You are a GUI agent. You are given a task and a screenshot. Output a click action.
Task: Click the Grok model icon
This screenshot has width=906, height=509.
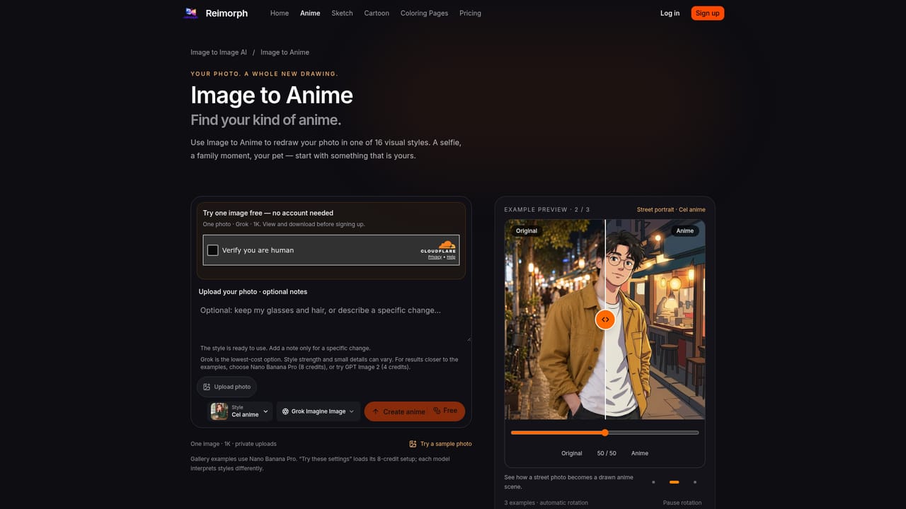click(x=285, y=411)
